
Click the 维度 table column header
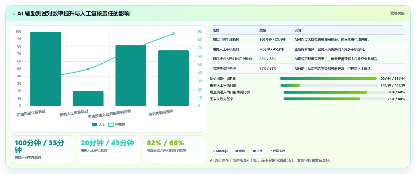(x=216, y=30)
